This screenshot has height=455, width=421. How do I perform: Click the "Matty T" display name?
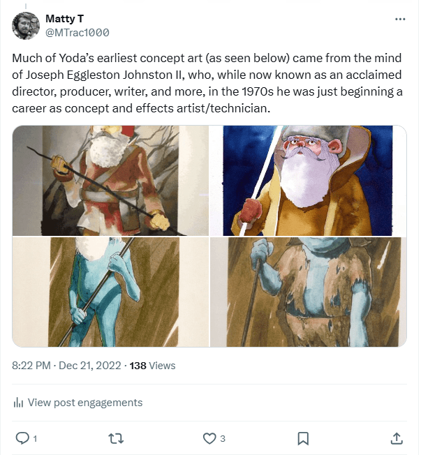[65, 19]
